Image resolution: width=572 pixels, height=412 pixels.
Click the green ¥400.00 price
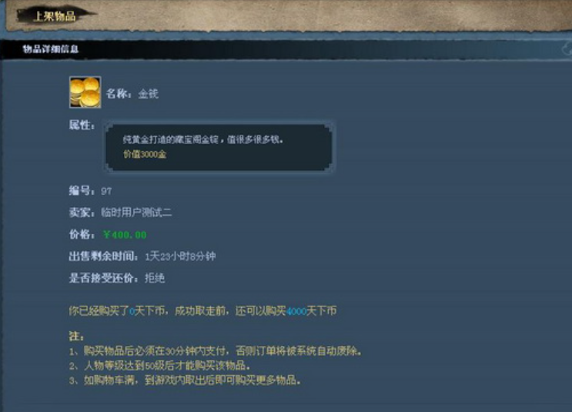coord(125,235)
